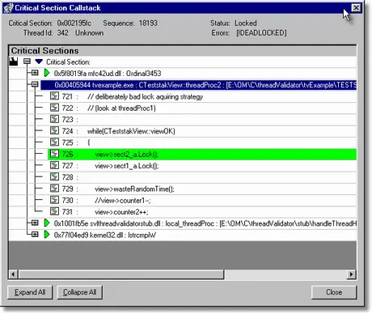Click the source line icon for line 728
The width and height of the screenshot is (372, 314).
click(x=54, y=177)
